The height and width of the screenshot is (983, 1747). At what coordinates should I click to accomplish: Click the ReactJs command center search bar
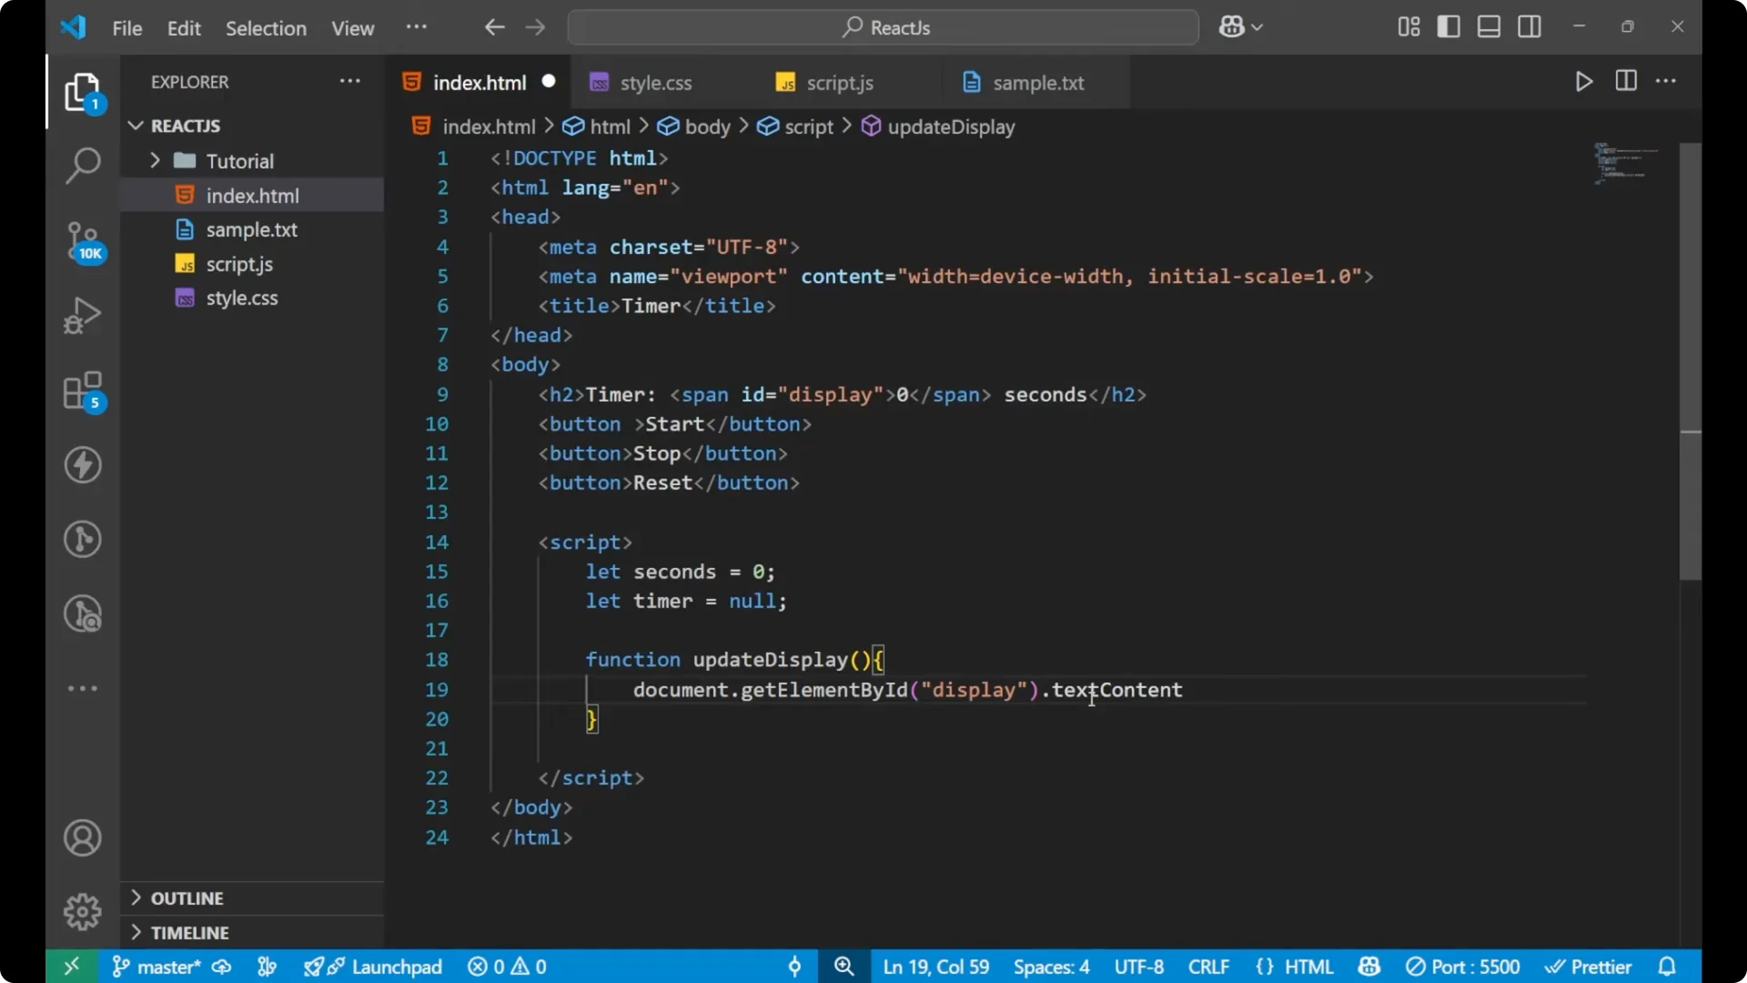(x=882, y=27)
